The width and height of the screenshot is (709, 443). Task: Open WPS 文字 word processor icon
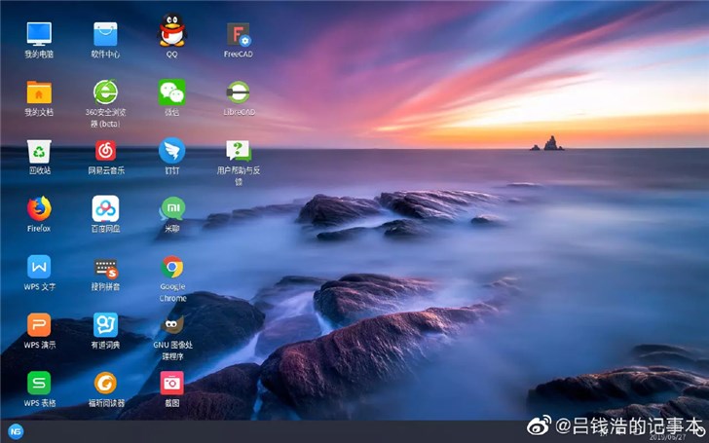(39, 267)
